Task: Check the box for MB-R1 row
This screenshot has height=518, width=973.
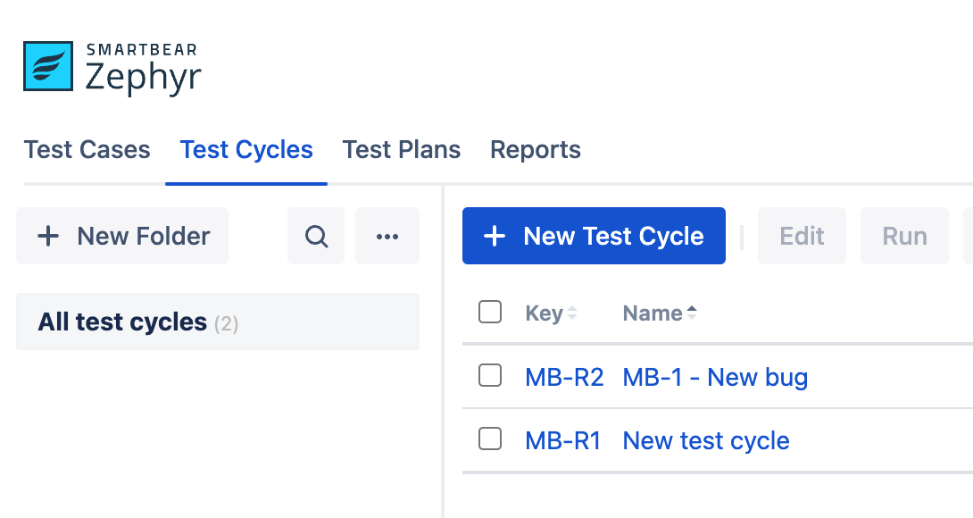Action: point(490,439)
